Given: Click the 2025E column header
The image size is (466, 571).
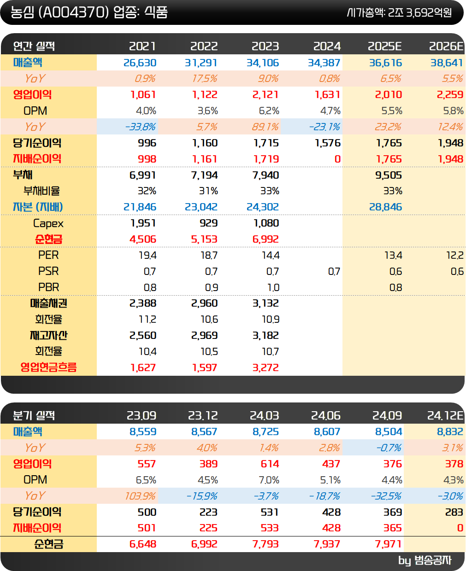Looking at the screenshot, I should pos(385,46).
